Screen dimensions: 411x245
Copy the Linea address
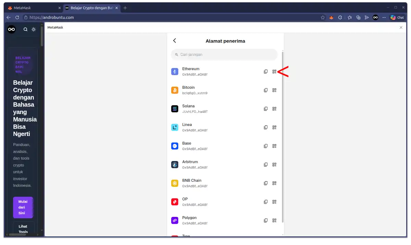pyautogui.click(x=265, y=127)
